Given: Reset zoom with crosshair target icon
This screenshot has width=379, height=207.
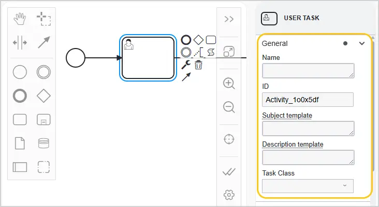Looking at the screenshot, I should 229,139.
